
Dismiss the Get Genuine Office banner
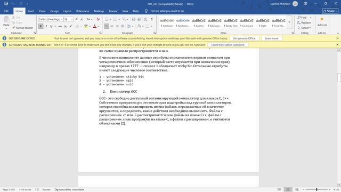pyautogui.click(x=337, y=38)
